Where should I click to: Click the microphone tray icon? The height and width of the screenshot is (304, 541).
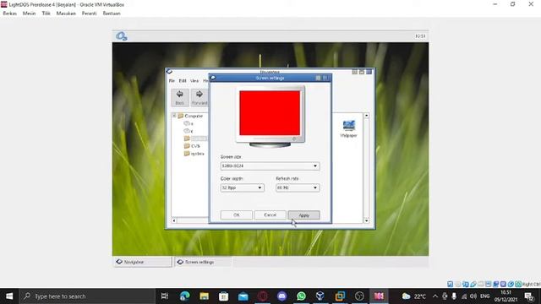pyautogui.click(x=454, y=296)
